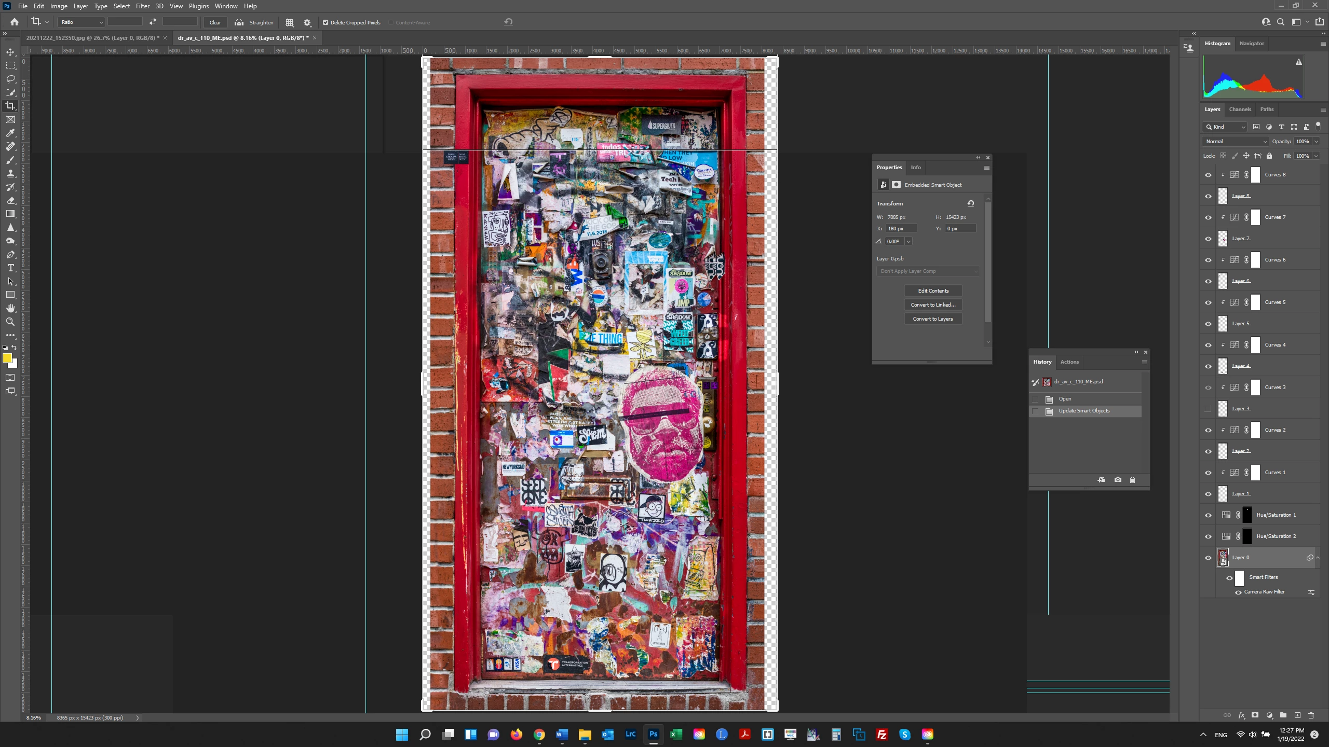Collapse Layer 0 smart filters list
The height and width of the screenshot is (747, 1329).
tap(1318, 558)
